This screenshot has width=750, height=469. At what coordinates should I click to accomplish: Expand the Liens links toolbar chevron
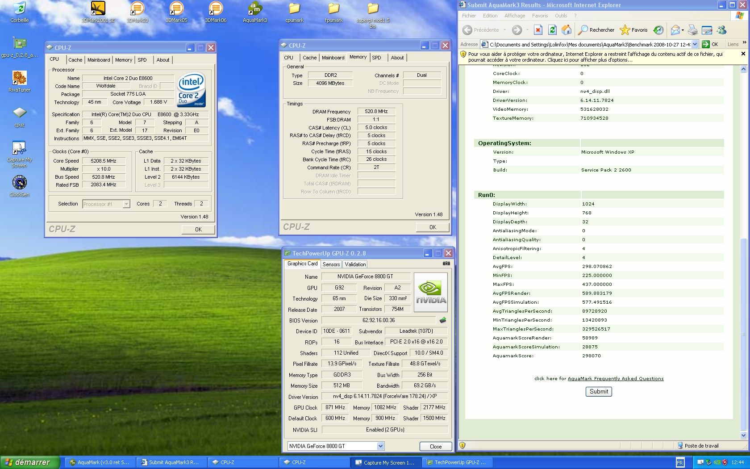coord(744,43)
